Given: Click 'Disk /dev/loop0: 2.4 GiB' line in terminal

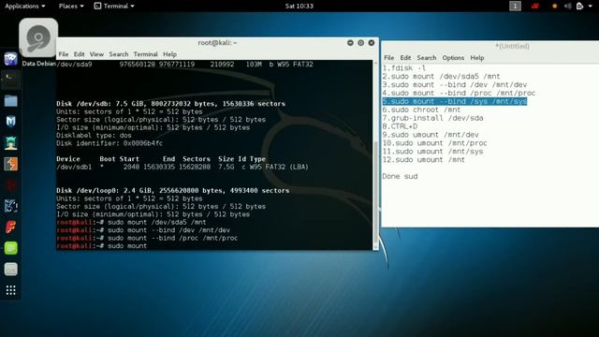Looking at the screenshot, I should 172,191.
